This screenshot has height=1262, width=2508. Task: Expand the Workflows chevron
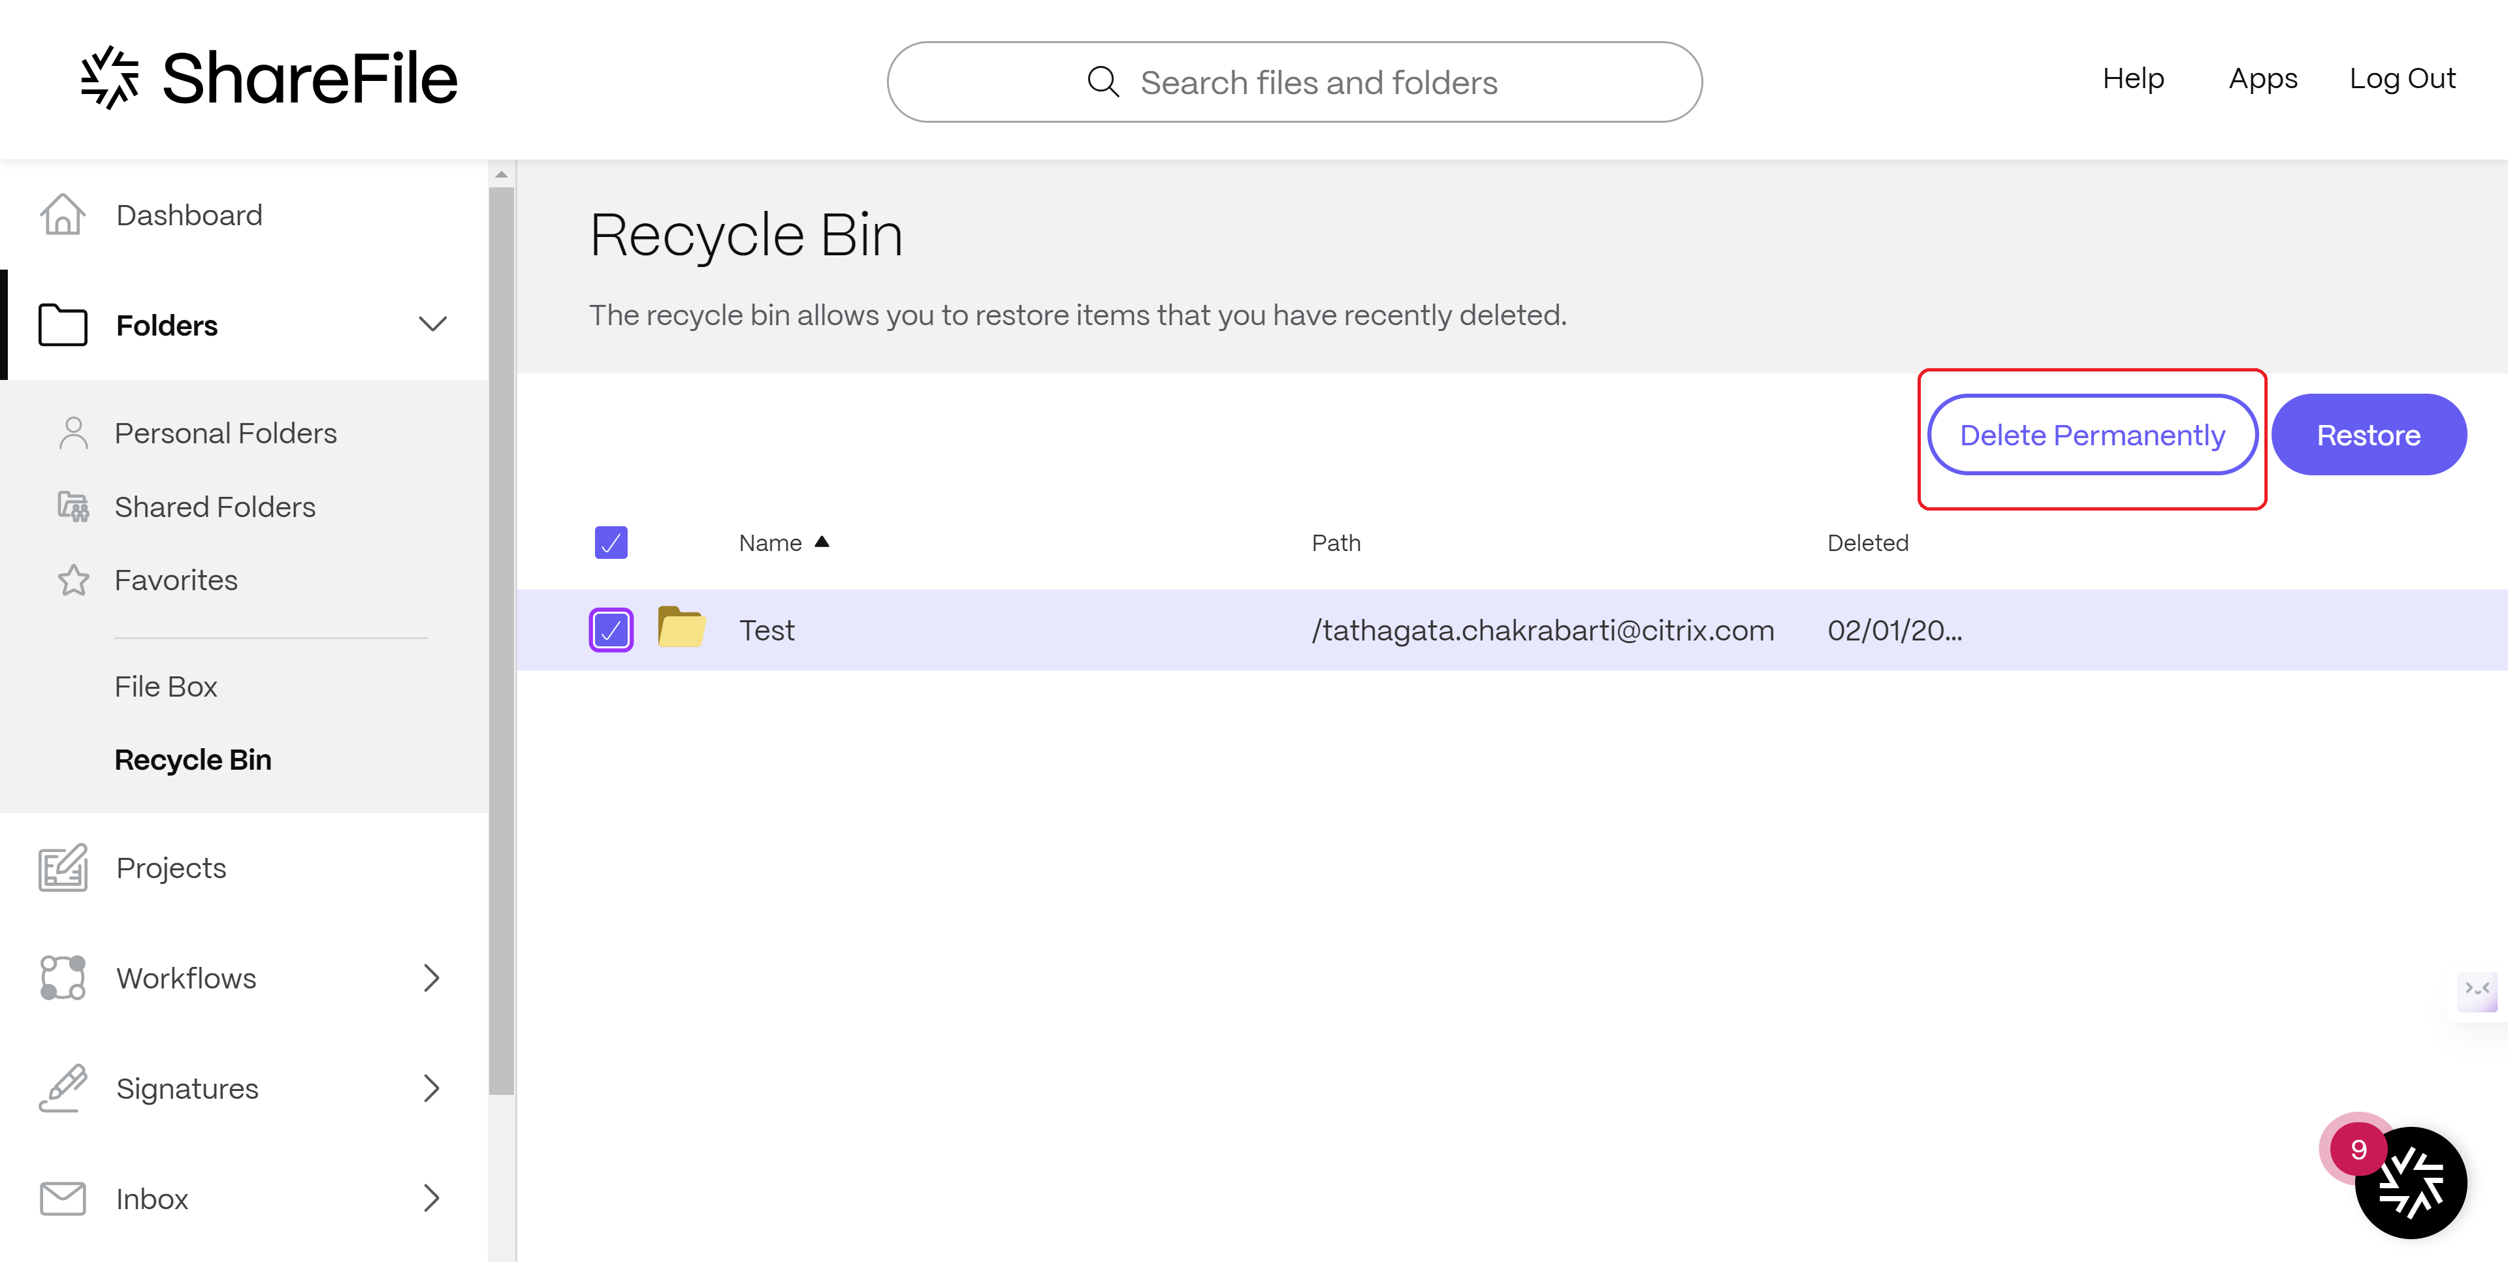pos(432,978)
